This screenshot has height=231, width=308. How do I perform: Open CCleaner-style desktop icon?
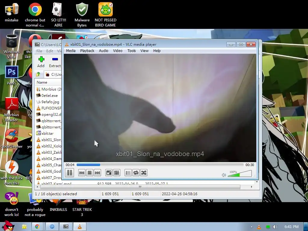[x=12, y=138]
